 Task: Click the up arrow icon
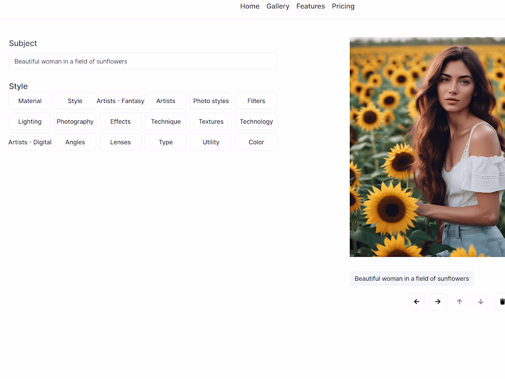460,301
